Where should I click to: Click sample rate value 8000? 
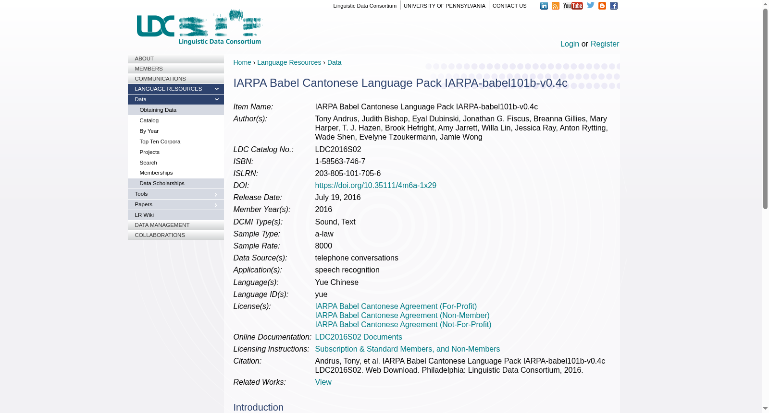(324, 246)
